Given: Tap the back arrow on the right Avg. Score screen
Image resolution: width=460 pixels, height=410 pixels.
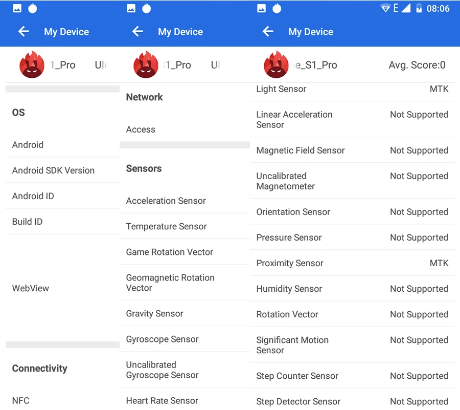Looking at the screenshot, I should coord(268,31).
